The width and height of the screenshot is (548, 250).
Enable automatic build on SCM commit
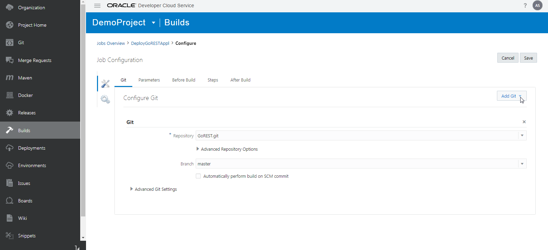pos(198,176)
